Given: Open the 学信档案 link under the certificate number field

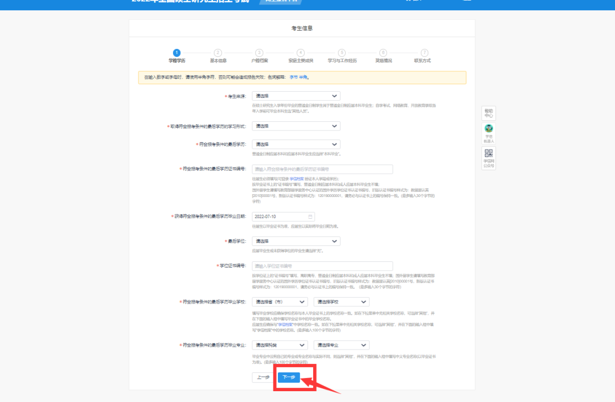Looking at the screenshot, I should coord(297,179).
